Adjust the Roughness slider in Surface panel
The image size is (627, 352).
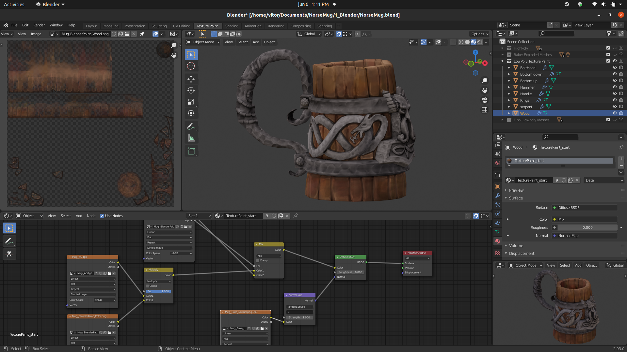[587, 227]
